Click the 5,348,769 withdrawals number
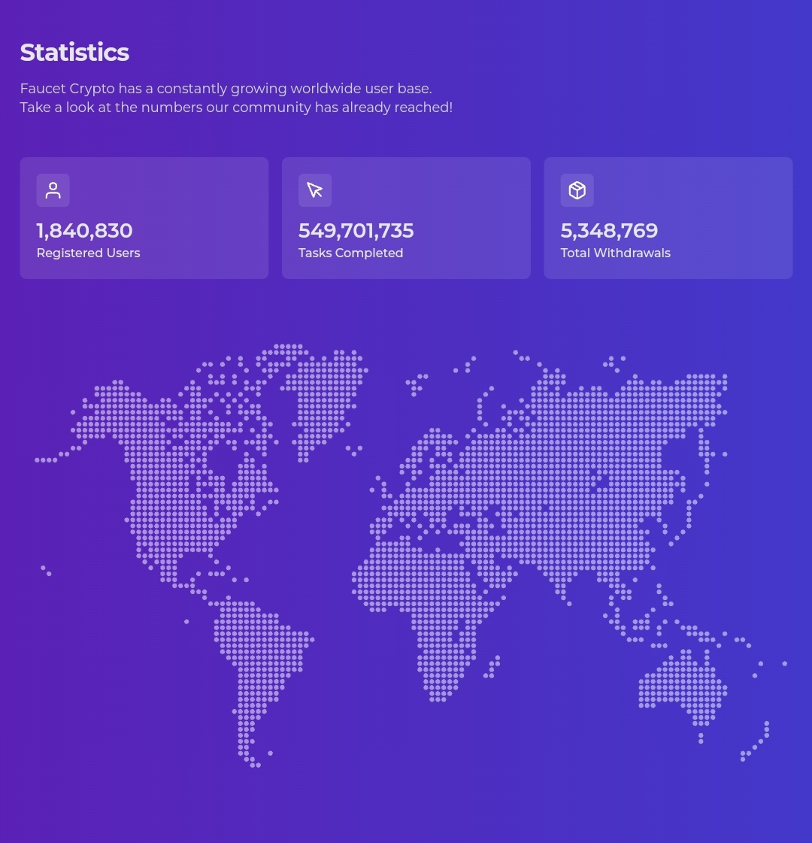The width and height of the screenshot is (812, 843). click(x=609, y=231)
